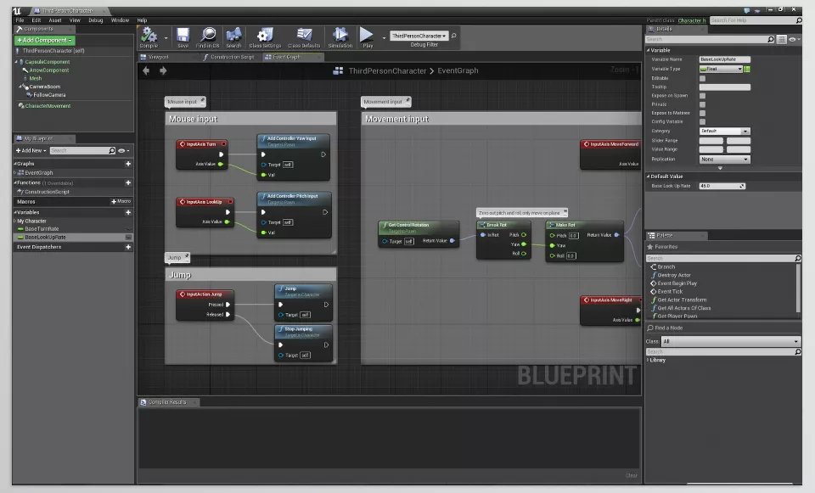Click the InputAxis Turn event node
The height and width of the screenshot is (493, 815).
pos(202,154)
